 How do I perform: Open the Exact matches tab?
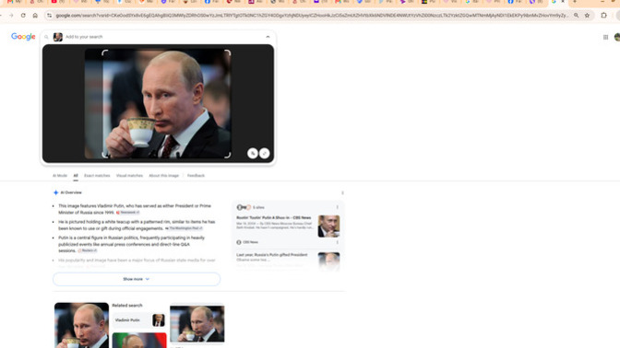(97, 176)
